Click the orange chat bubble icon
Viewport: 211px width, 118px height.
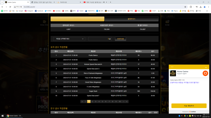tap(205, 73)
